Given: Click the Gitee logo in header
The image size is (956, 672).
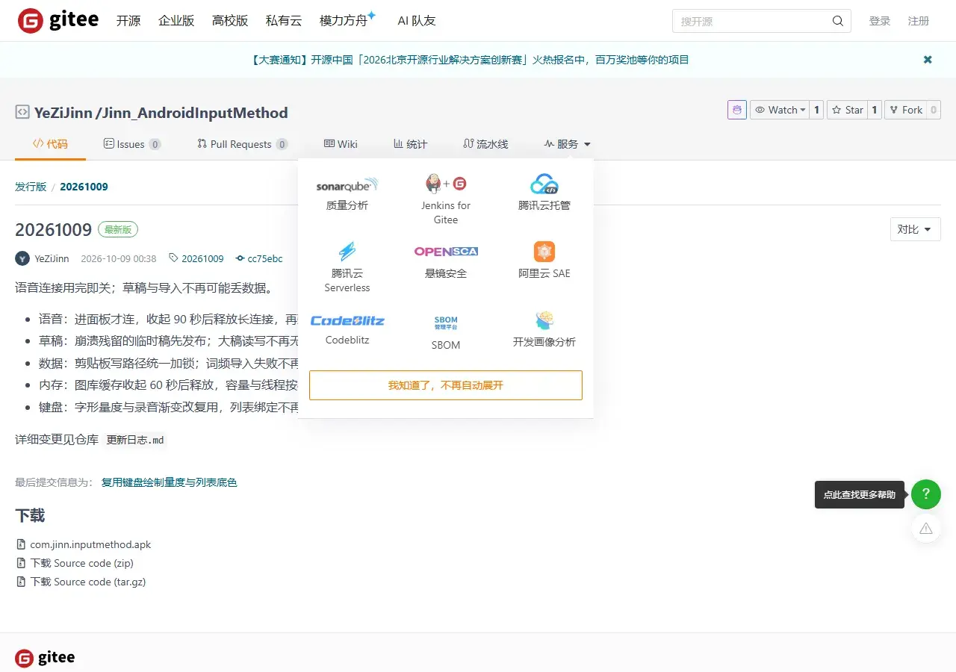Looking at the screenshot, I should pyautogui.click(x=58, y=21).
